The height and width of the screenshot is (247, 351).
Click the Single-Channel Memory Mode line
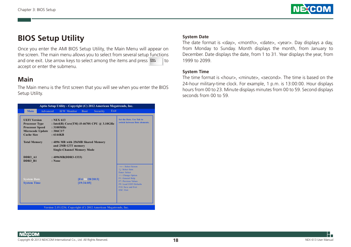click(x=74, y=150)
